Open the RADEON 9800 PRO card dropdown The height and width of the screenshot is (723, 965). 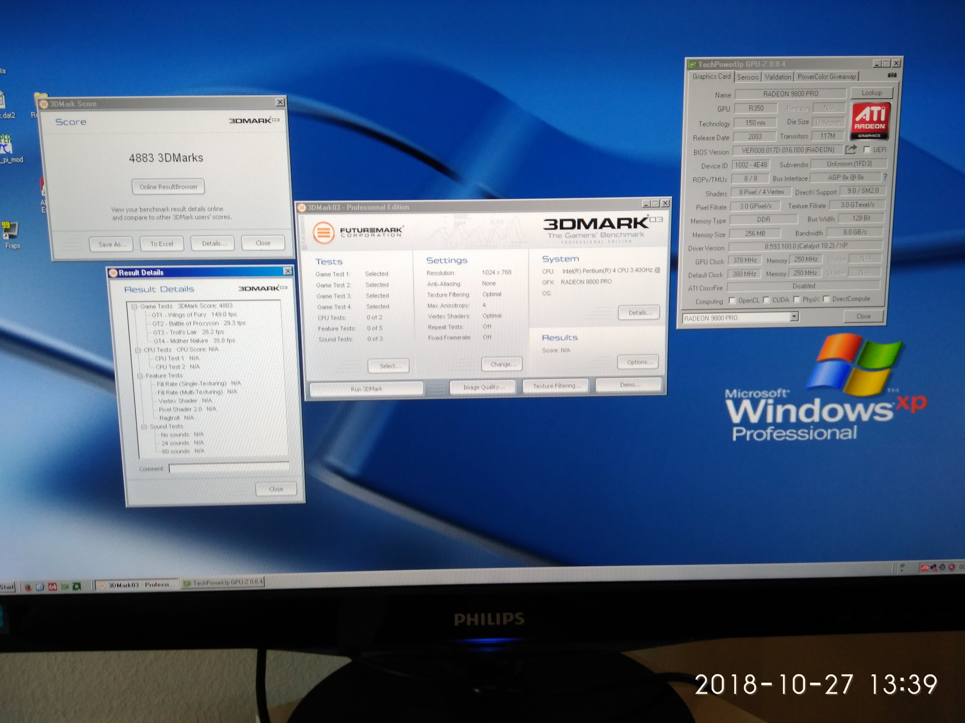coord(794,316)
